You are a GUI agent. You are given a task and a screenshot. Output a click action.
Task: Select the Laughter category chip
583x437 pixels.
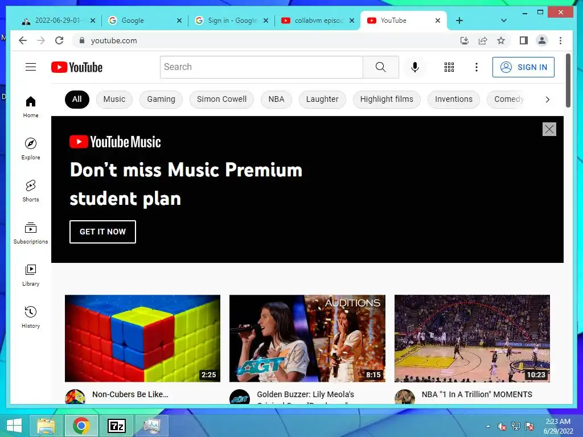pos(322,99)
